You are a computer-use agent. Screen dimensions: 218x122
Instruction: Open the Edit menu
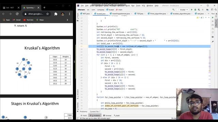[87, 6]
